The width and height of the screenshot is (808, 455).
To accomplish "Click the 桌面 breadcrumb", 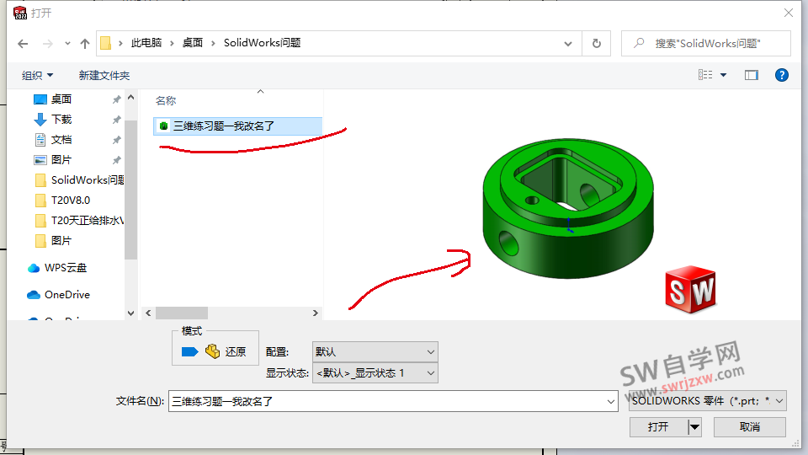I will pyautogui.click(x=192, y=43).
